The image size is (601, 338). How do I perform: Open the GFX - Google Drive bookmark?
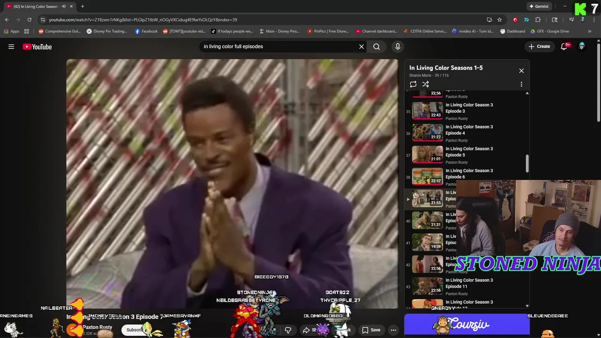pyautogui.click(x=549, y=31)
